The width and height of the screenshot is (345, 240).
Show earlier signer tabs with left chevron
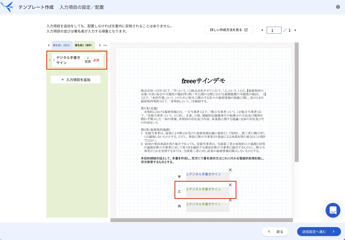pos(49,45)
